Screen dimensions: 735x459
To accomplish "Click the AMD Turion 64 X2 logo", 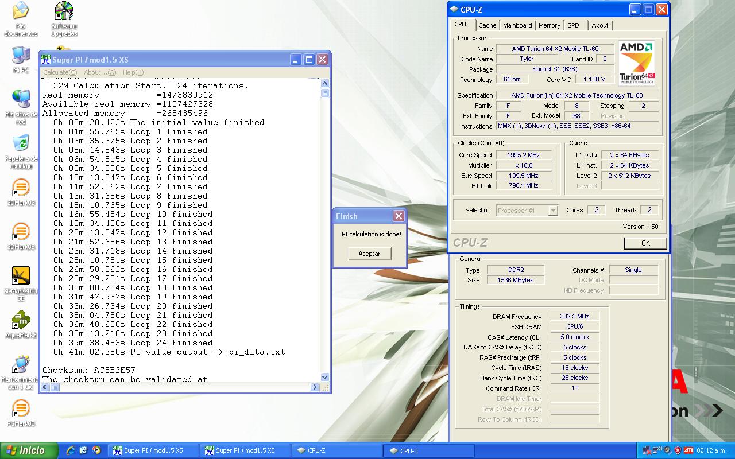I will [637, 63].
